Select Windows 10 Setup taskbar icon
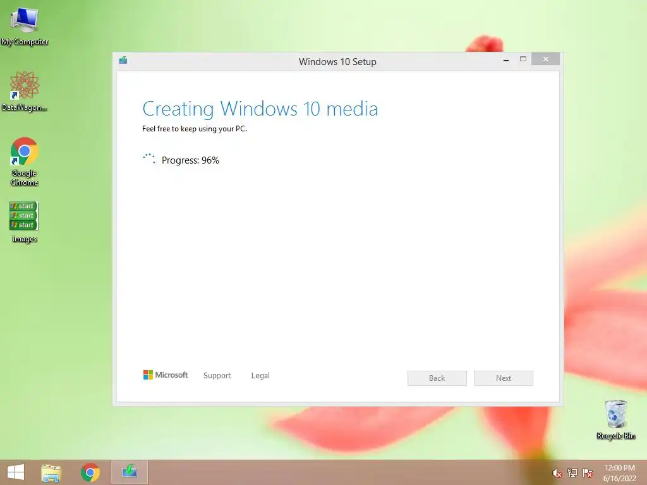Viewport: 647px width, 485px height. 129,472
